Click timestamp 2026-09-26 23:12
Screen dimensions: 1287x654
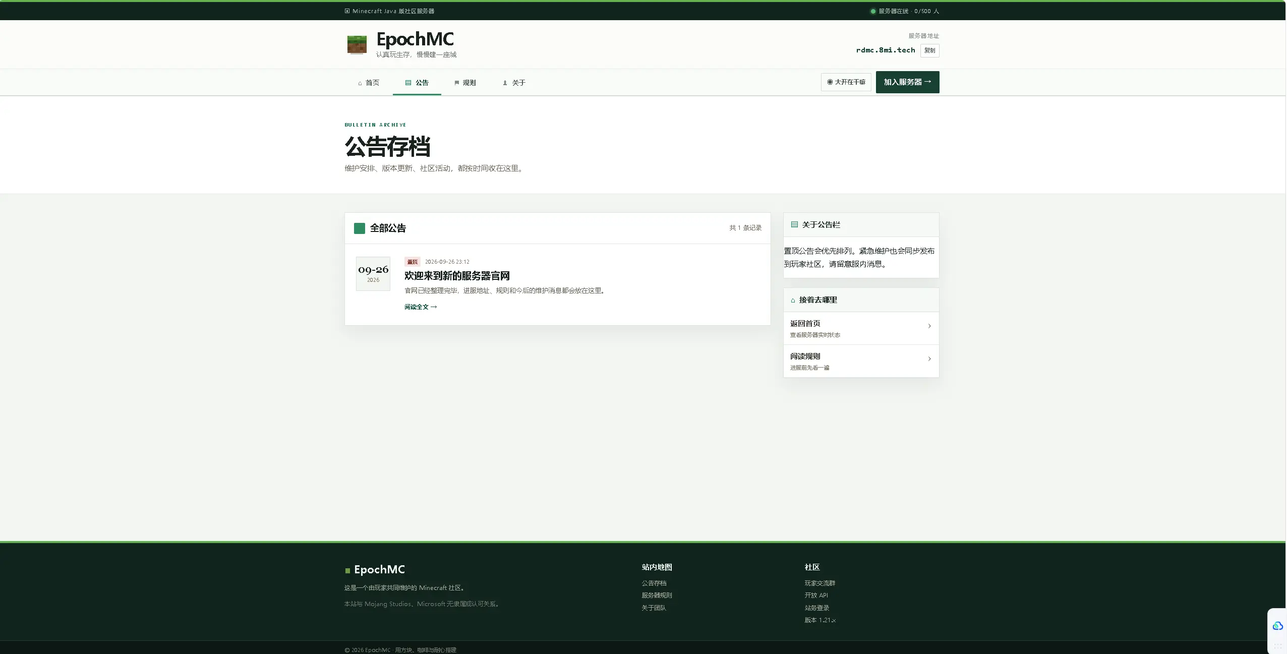tap(447, 262)
